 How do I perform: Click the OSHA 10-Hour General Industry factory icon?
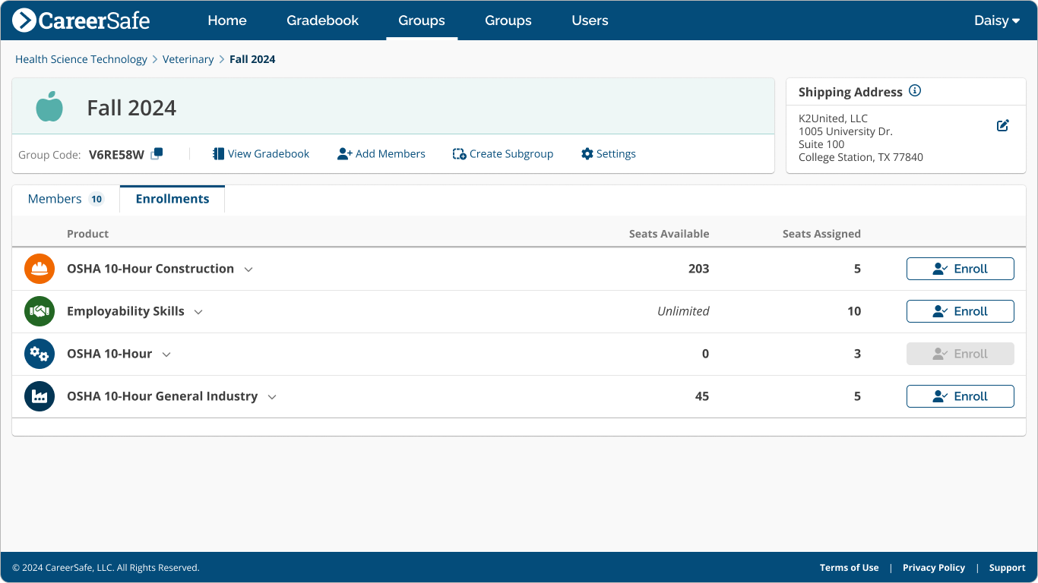[x=39, y=395]
